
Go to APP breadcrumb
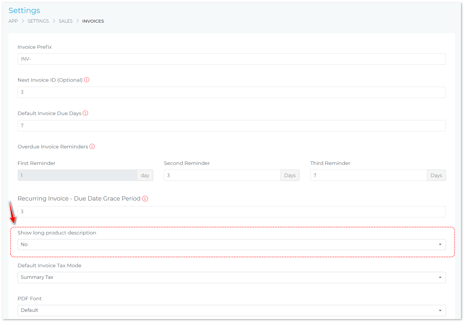13,21
